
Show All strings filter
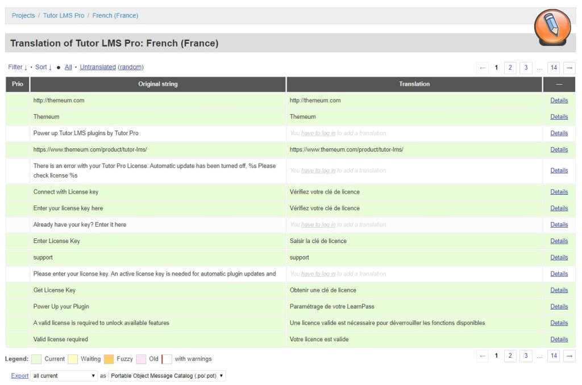(x=68, y=67)
